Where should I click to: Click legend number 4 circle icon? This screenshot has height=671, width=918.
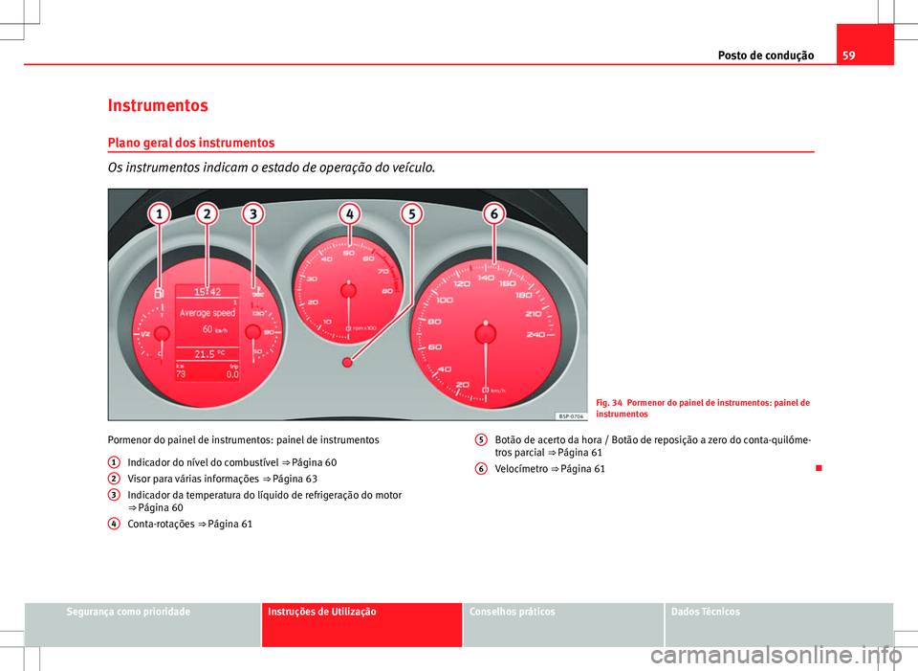[114, 524]
